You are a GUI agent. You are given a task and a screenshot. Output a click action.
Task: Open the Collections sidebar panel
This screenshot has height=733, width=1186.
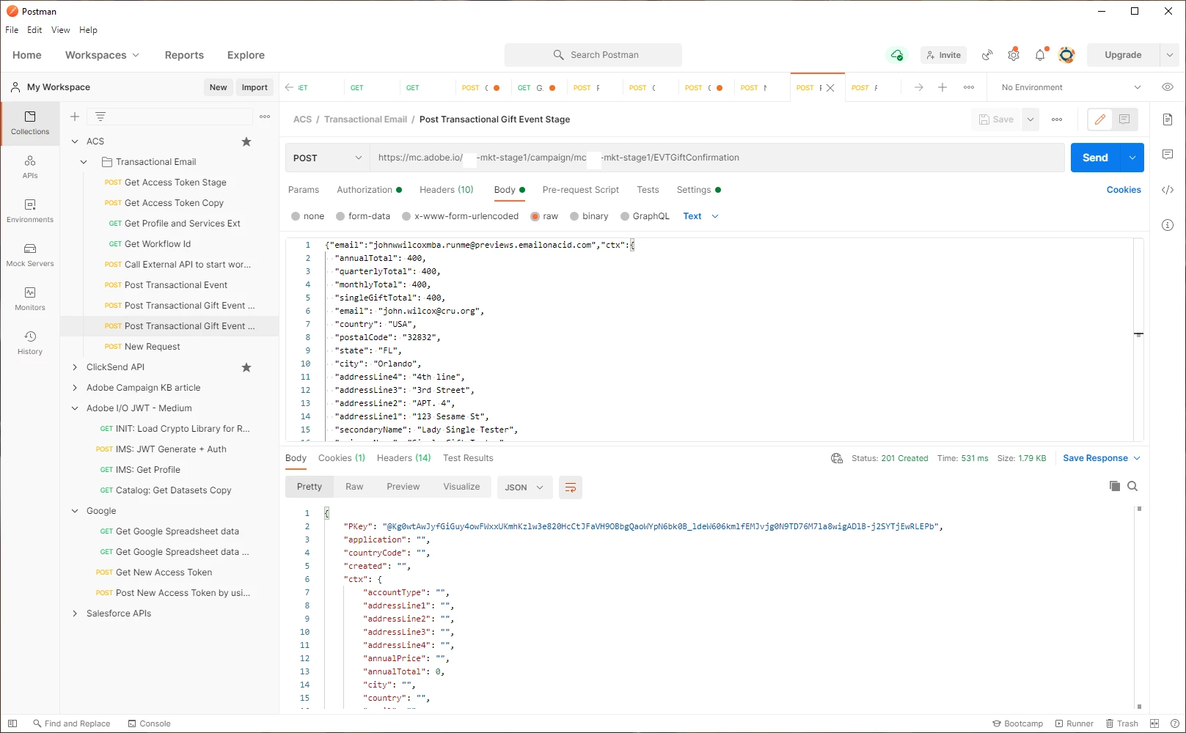point(30,123)
